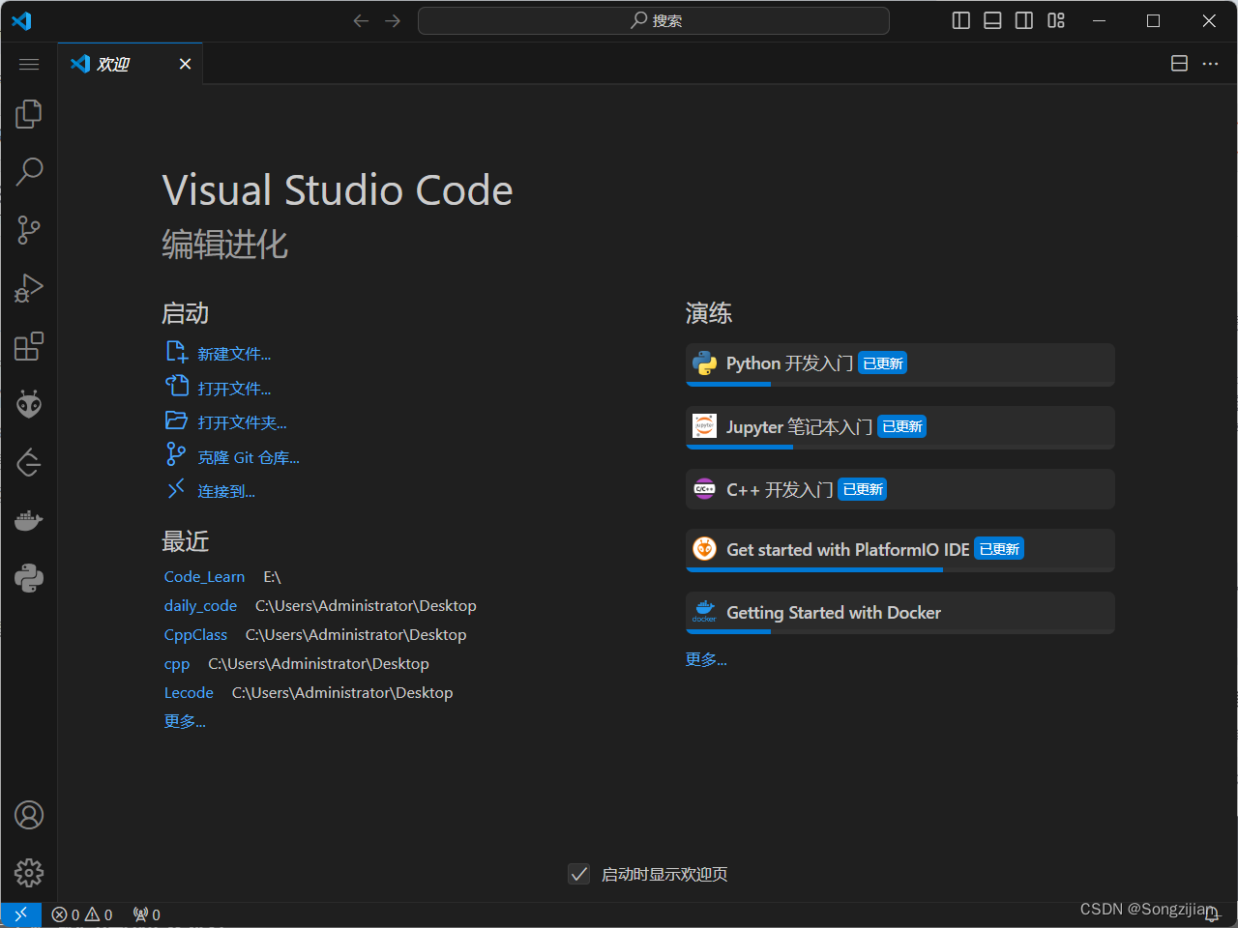Go back with the left arrow
The height and width of the screenshot is (928, 1238).
coord(361,20)
